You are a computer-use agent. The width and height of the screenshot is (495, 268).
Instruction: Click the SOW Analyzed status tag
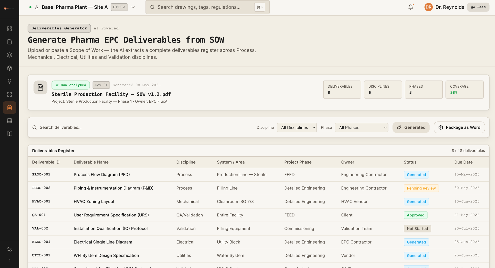[x=71, y=85]
